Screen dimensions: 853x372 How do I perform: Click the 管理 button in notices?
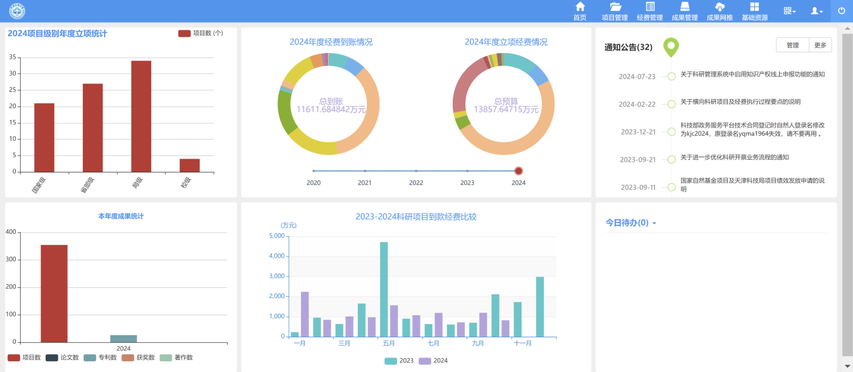[792, 45]
